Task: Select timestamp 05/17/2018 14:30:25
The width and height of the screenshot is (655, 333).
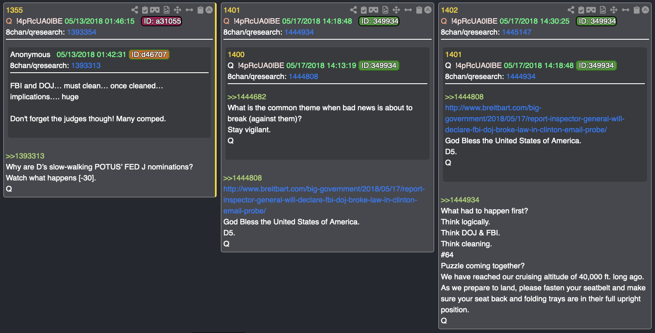Action: (534, 21)
